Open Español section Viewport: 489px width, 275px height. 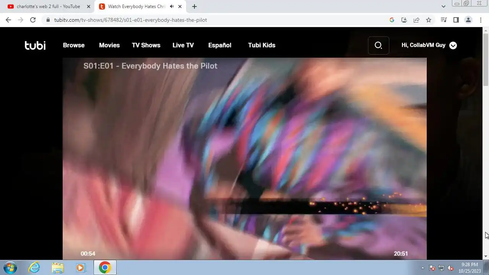click(x=220, y=45)
